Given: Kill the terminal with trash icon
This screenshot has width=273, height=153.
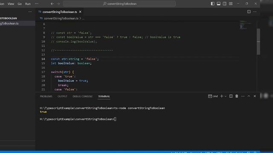Looking at the screenshot, I should [x=237, y=96].
